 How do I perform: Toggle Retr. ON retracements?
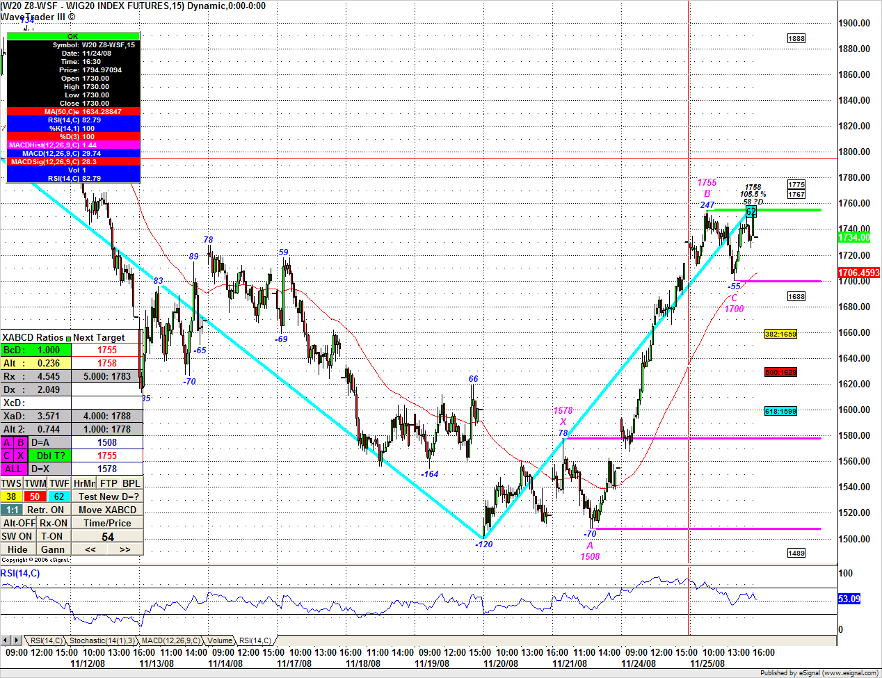pyautogui.click(x=46, y=510)
